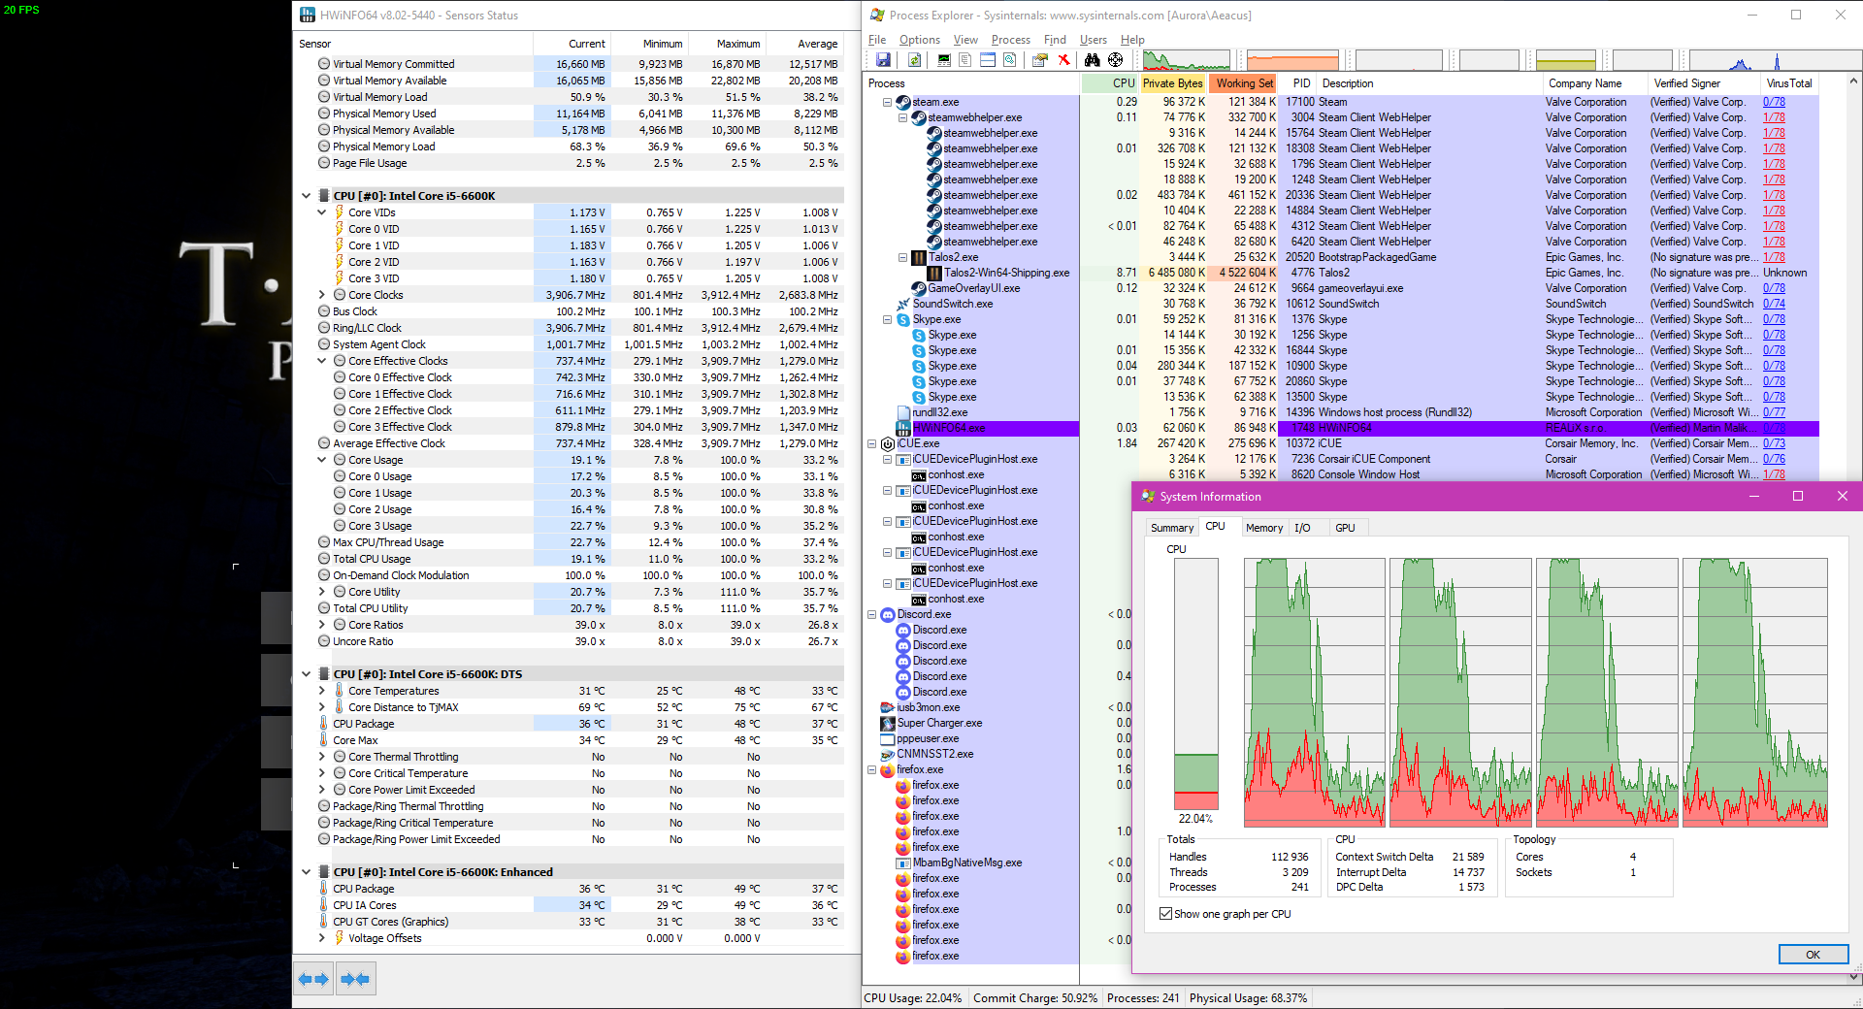The width and height of the screenshot is (1863, 1009).
Task: Click the red X Kill Process icon
Action: pyautogui.click(x=1063, y=60)
